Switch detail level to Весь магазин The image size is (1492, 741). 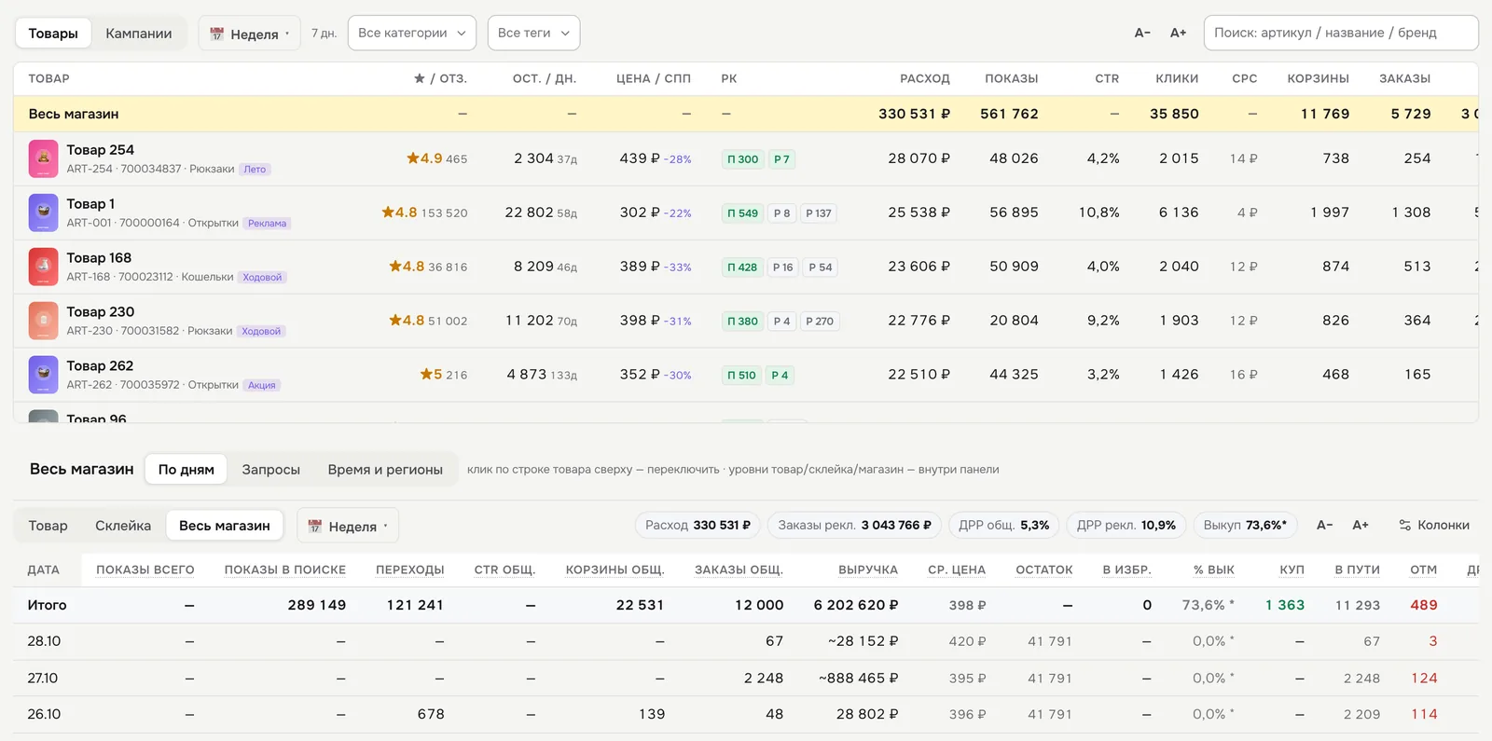pyautogui.click(x=225, y=526)
